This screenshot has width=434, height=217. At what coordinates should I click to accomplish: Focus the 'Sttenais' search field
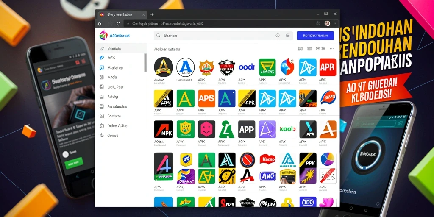[223, 36]
